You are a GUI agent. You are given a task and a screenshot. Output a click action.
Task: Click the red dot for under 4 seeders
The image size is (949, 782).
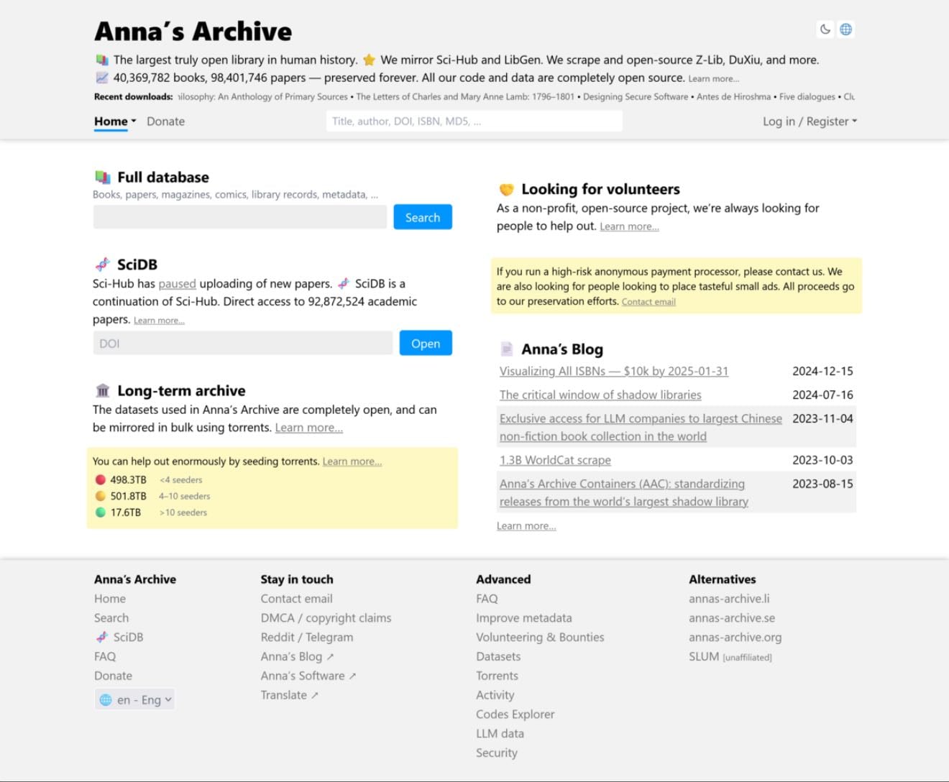pos(101,480)
